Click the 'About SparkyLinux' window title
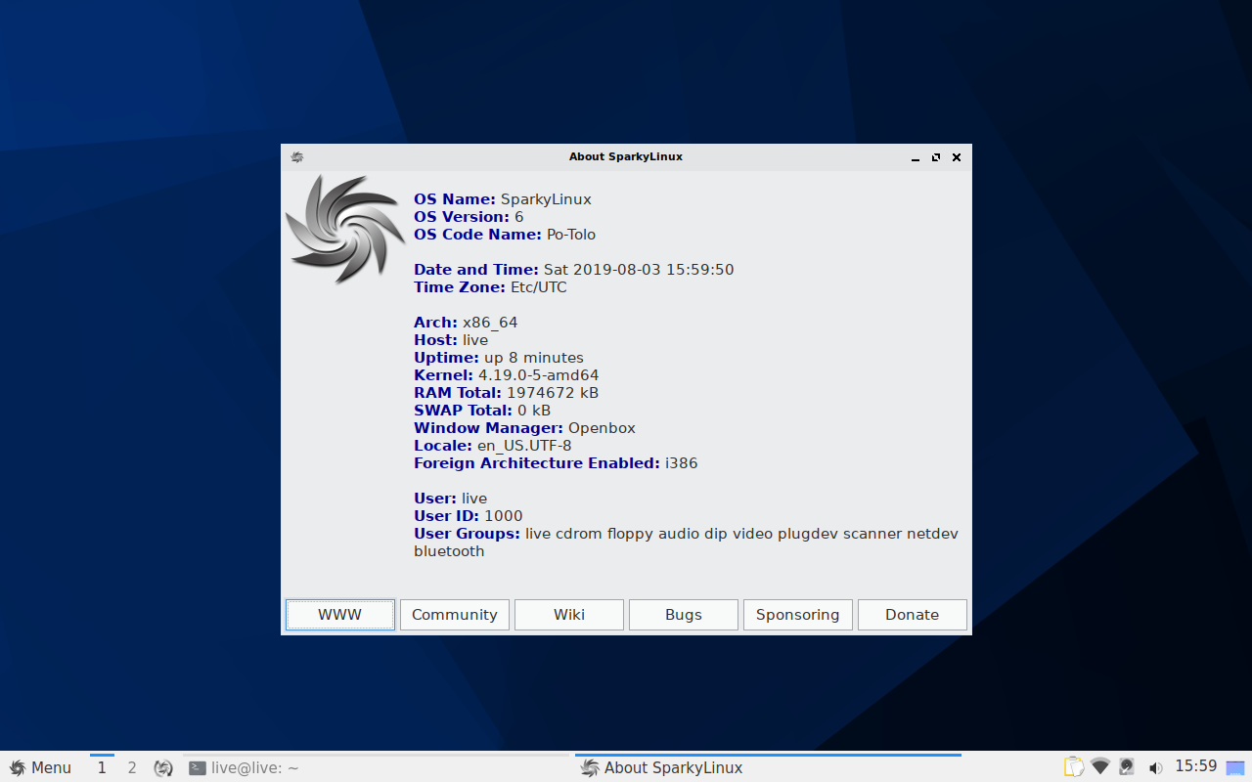 point(626,156)
